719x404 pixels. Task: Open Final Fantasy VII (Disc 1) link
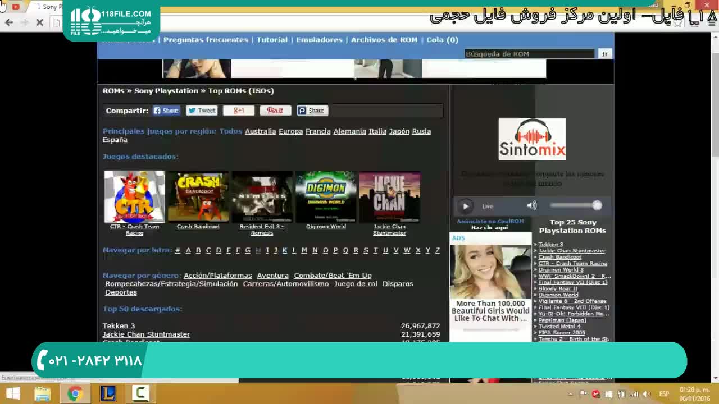[x=573, y=282]
